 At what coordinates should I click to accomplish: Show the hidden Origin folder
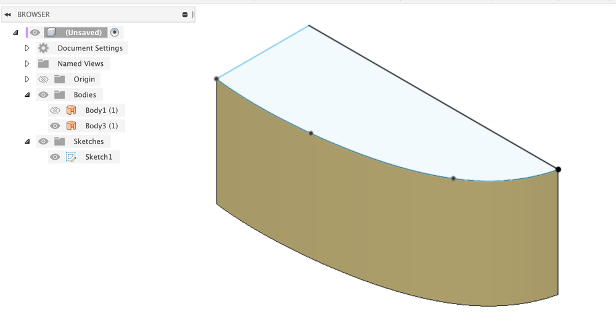[x=43, y=80]
